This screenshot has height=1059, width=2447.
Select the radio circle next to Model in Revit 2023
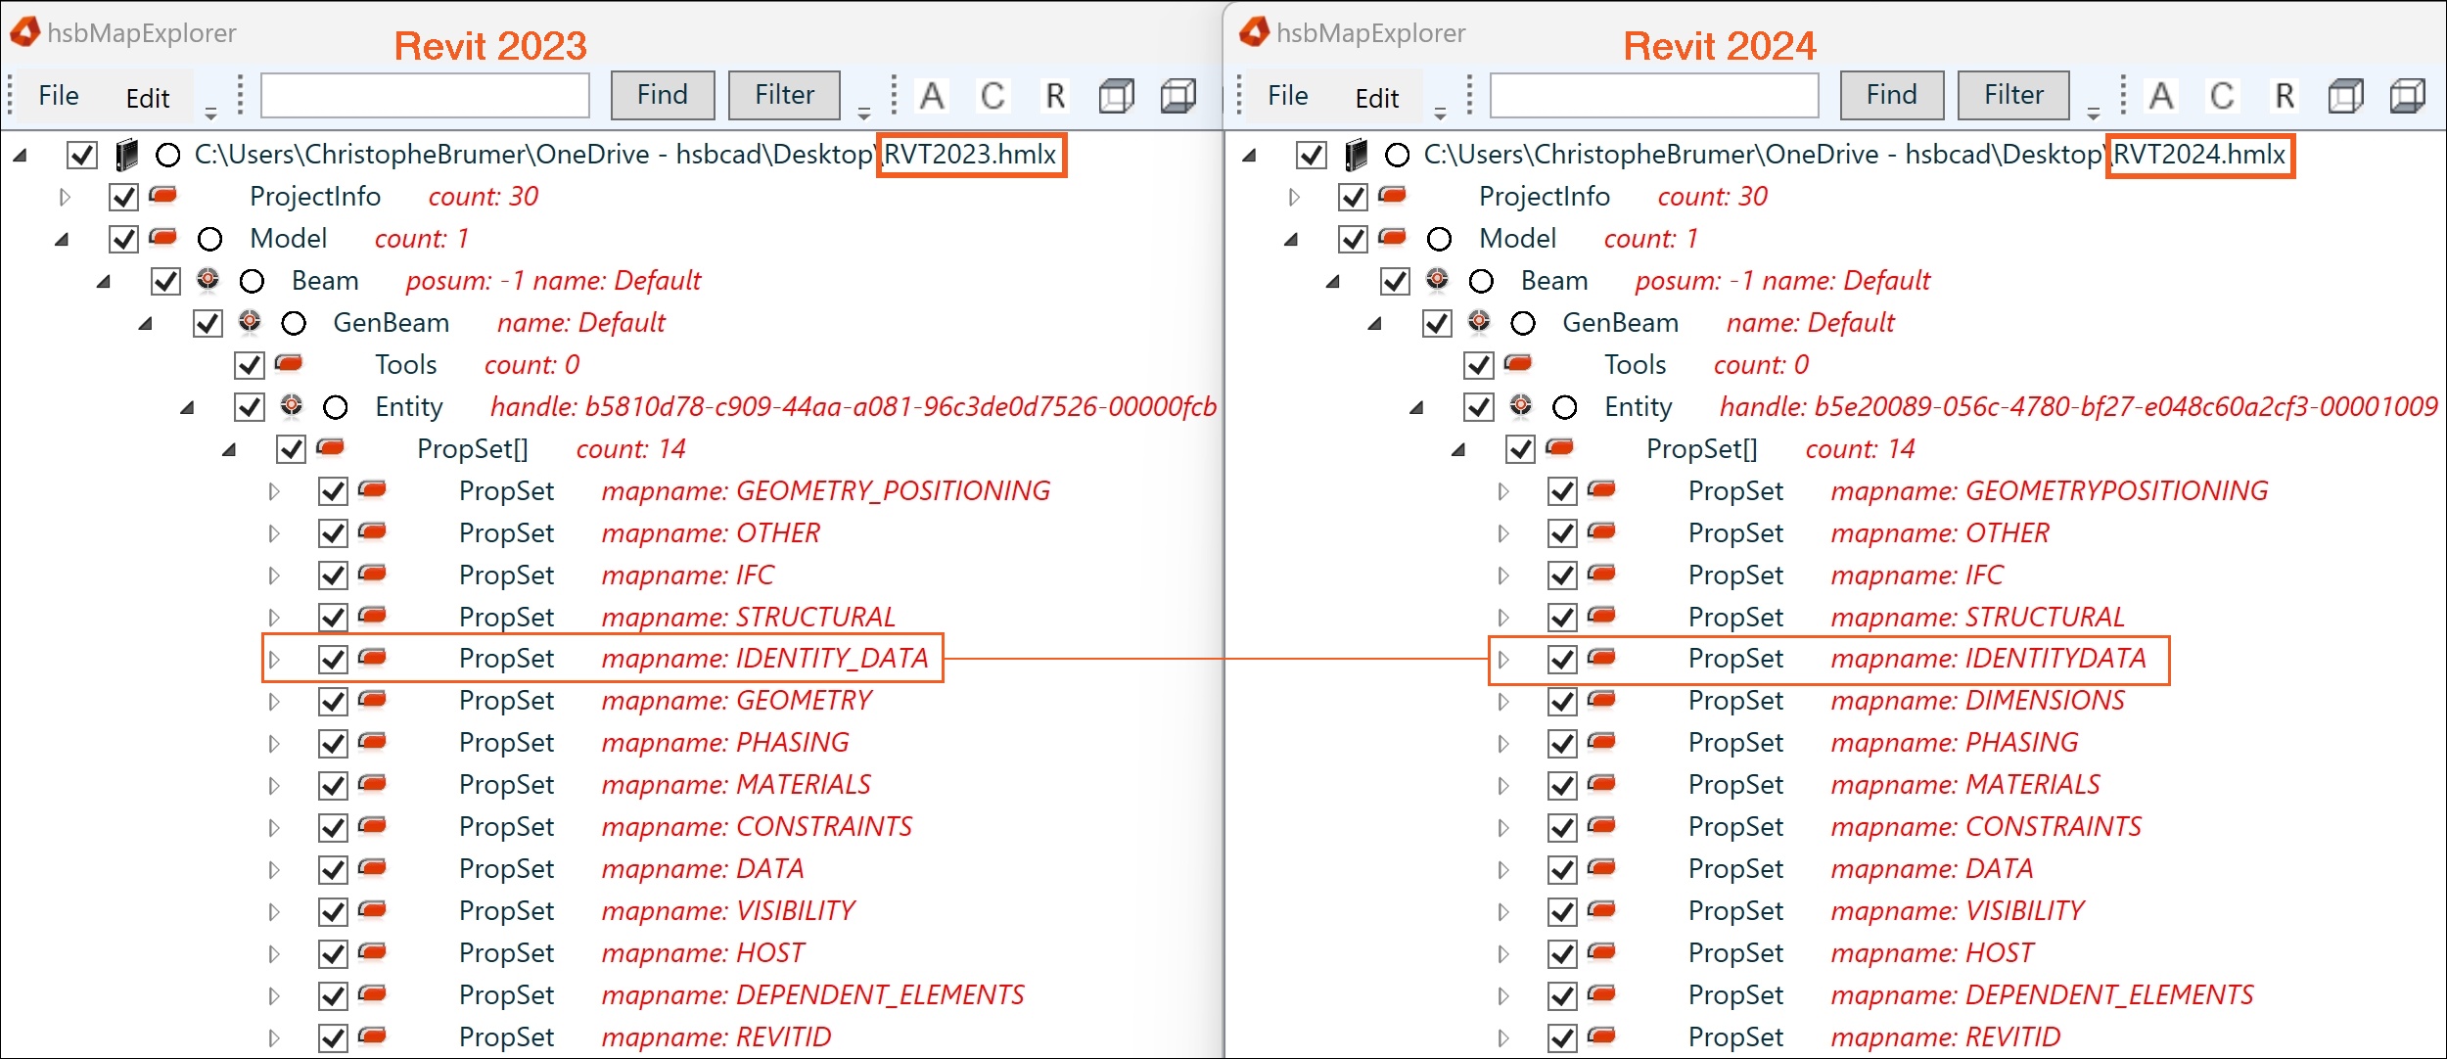(210, 239)
